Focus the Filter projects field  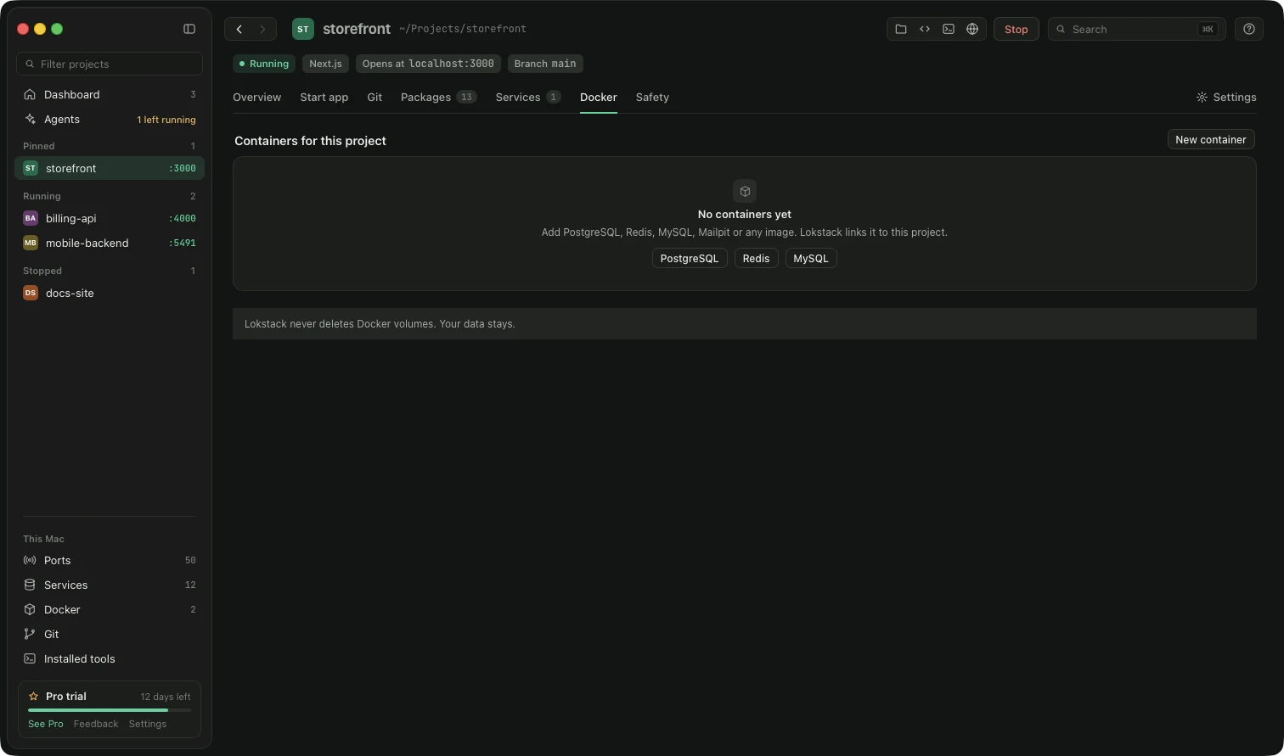click(x=110, y=64)
